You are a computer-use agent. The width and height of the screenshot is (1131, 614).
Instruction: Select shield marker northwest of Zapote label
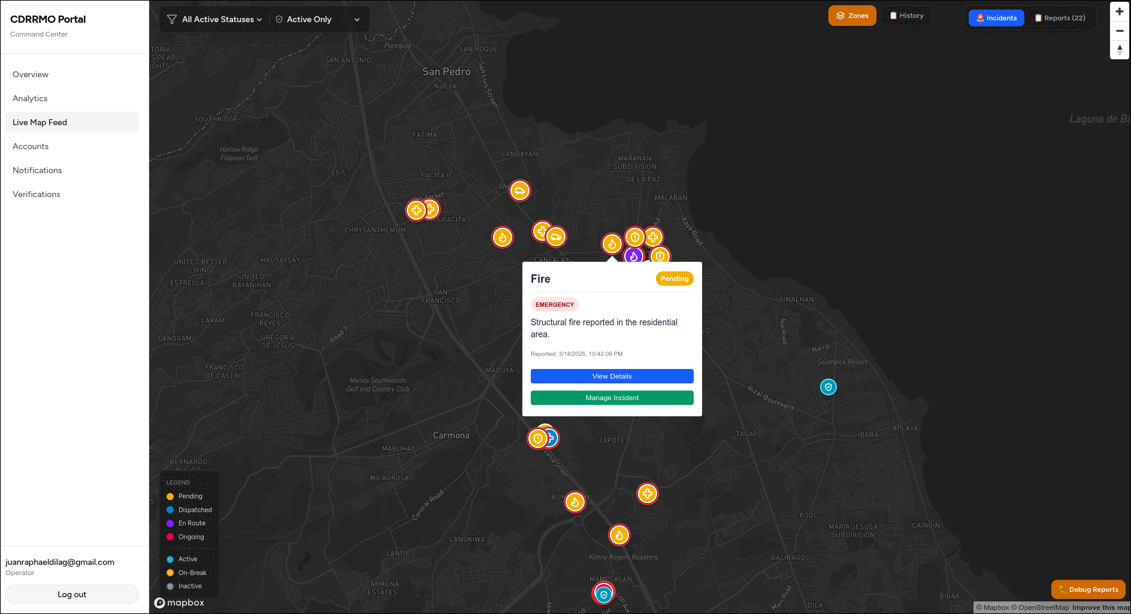537,438
